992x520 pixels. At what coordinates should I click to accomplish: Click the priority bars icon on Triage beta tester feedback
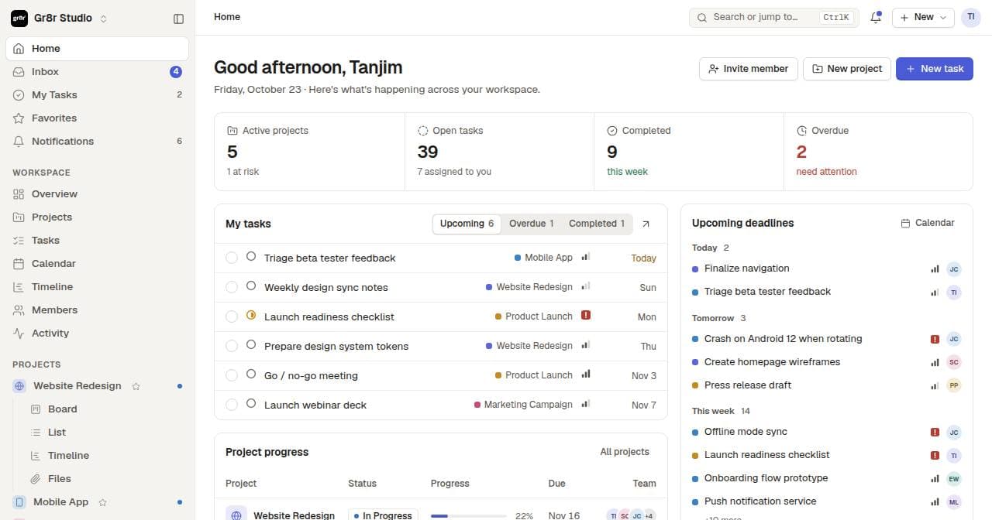(x=586, y=257)
